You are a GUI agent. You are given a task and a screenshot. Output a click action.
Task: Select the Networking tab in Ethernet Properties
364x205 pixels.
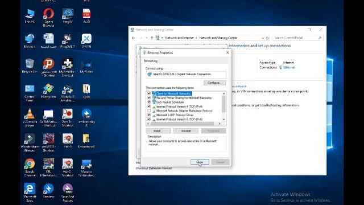click(150, 61)
